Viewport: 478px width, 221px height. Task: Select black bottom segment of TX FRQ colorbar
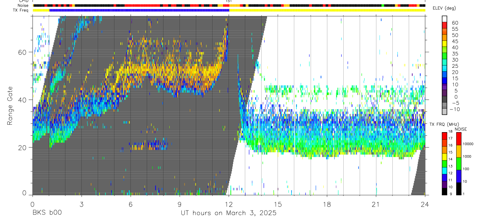click(x=445, y=191)
